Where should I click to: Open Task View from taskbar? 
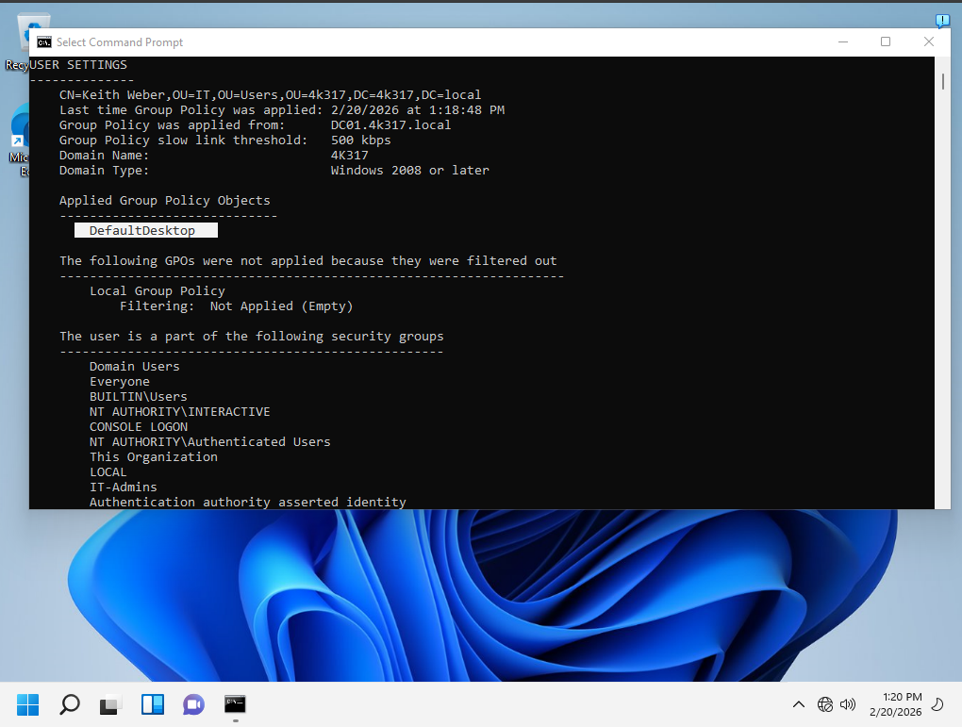point(111,704)
